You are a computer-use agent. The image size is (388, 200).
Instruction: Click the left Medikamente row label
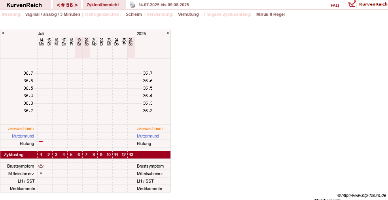click(x=23, y=189)
